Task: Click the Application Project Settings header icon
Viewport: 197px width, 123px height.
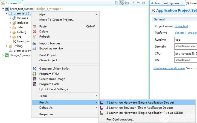Action: tap(153, 10)
